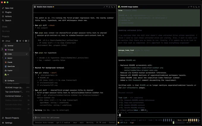Image resolution: width=202 pixels, height=126 pixels.
Task: Choose Copilot from the agent menu
Action: [16, 70]
